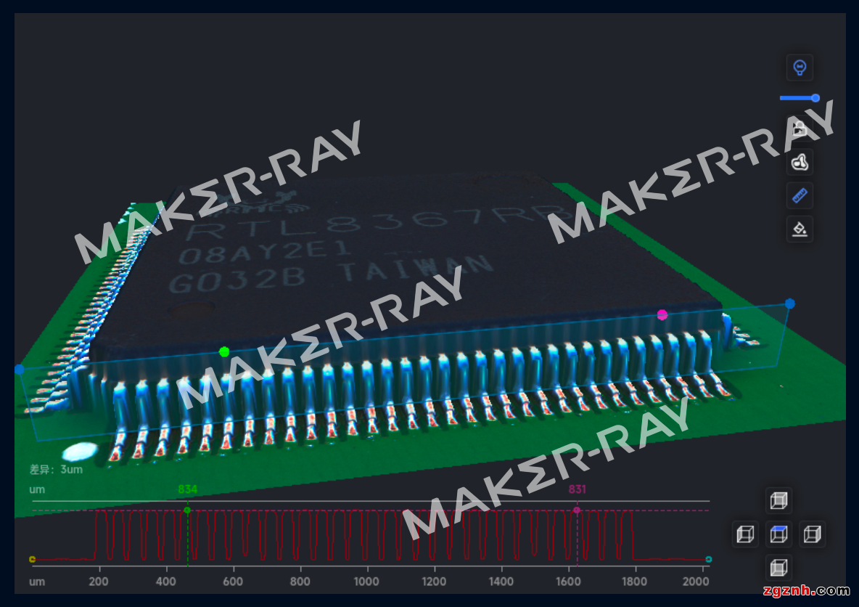The image size is (859, 607).
Task: Switch to the left cube view
Action: 745,534
